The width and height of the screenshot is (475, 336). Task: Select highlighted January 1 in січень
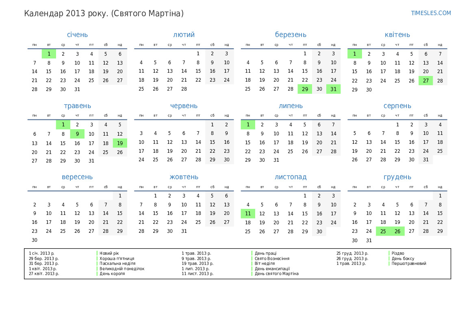pos(49,54)
